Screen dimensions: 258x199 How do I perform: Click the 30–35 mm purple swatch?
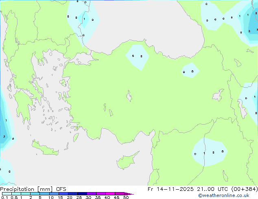pos(92,194)
